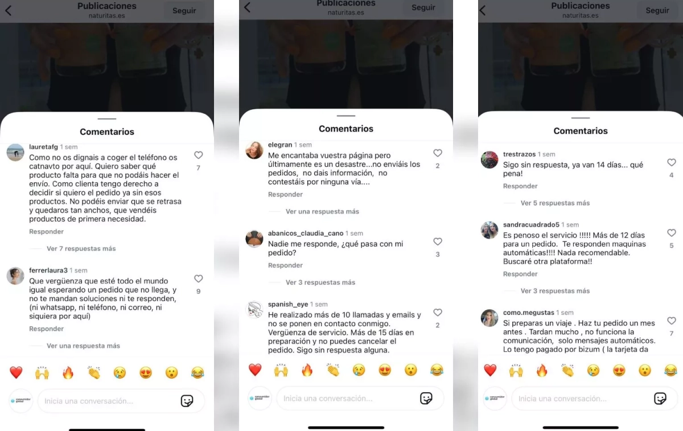
Task: Show 'Ver 3 respuestas más' under abanicos_claudia_cano
Action: [320, 282]
